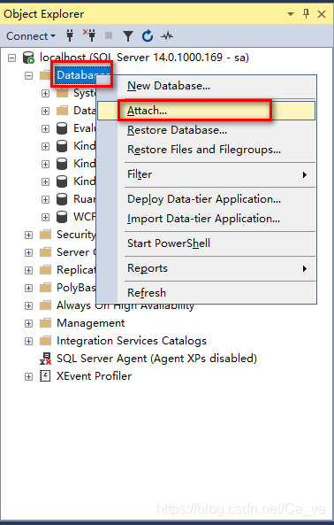The image size is (334, 525).
Task: Click the Eval database cylinder icon
Action: tap(62, 128)
